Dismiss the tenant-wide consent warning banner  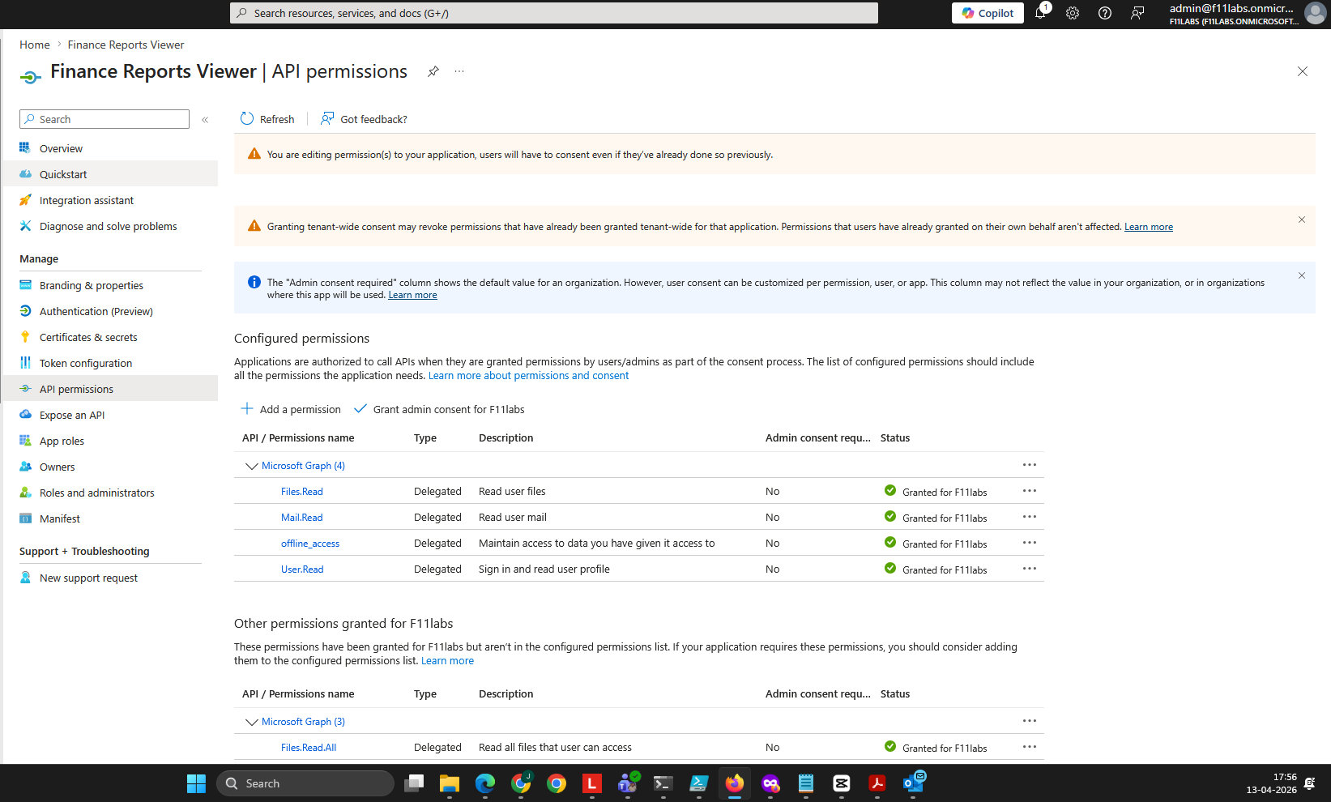point(1301,220)
